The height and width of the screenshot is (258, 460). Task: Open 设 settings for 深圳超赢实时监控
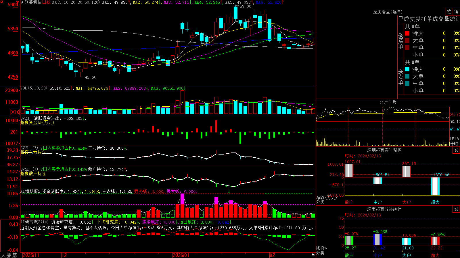(x=456, y=150)
